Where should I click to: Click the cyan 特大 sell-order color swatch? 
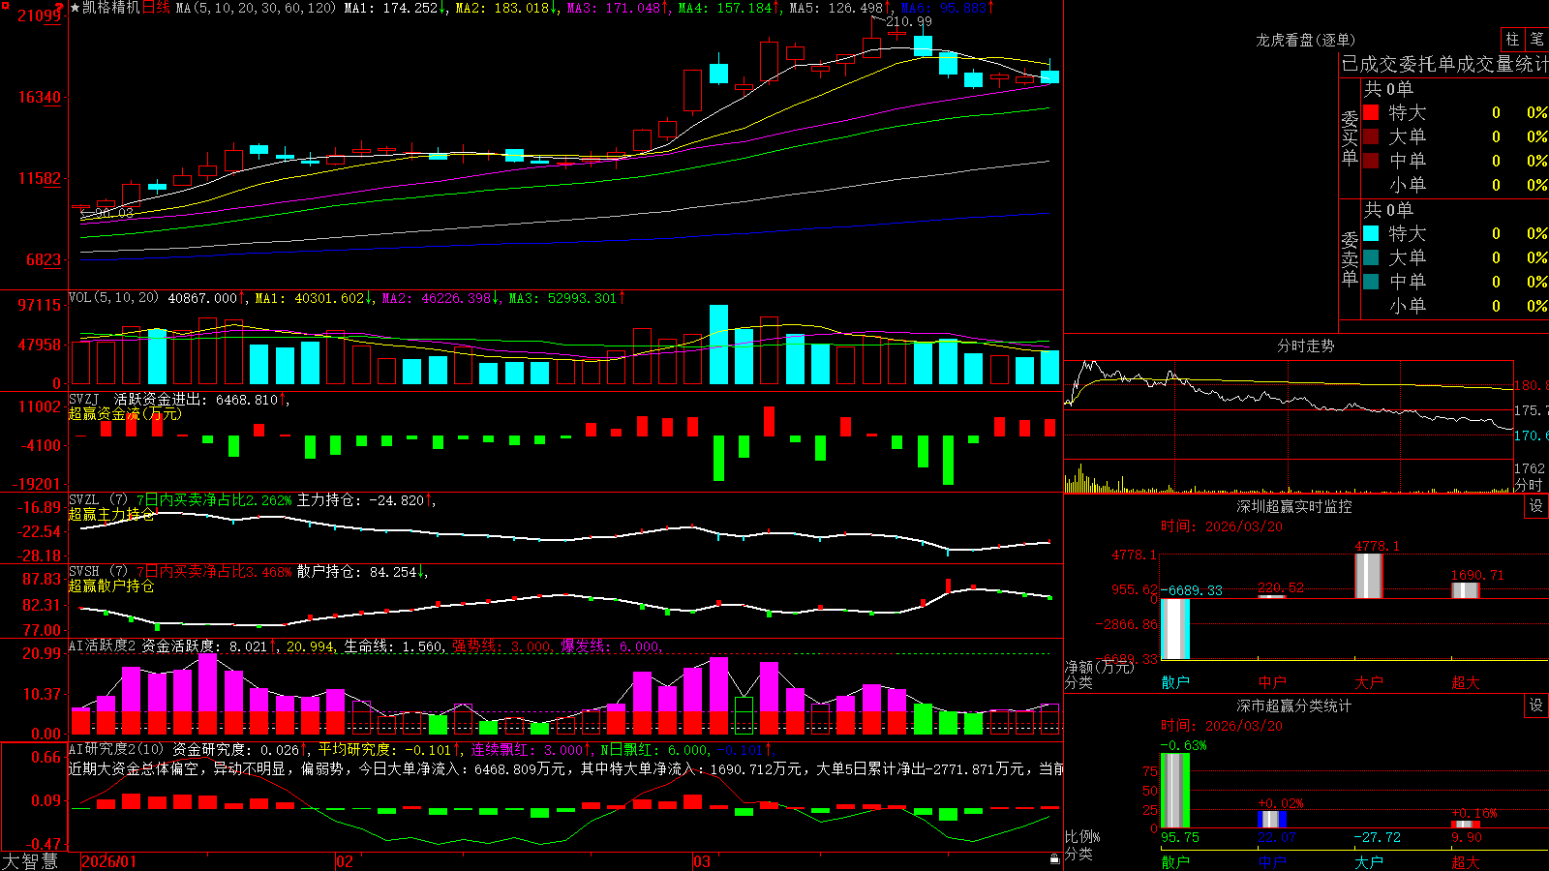tap(1371, 233)
